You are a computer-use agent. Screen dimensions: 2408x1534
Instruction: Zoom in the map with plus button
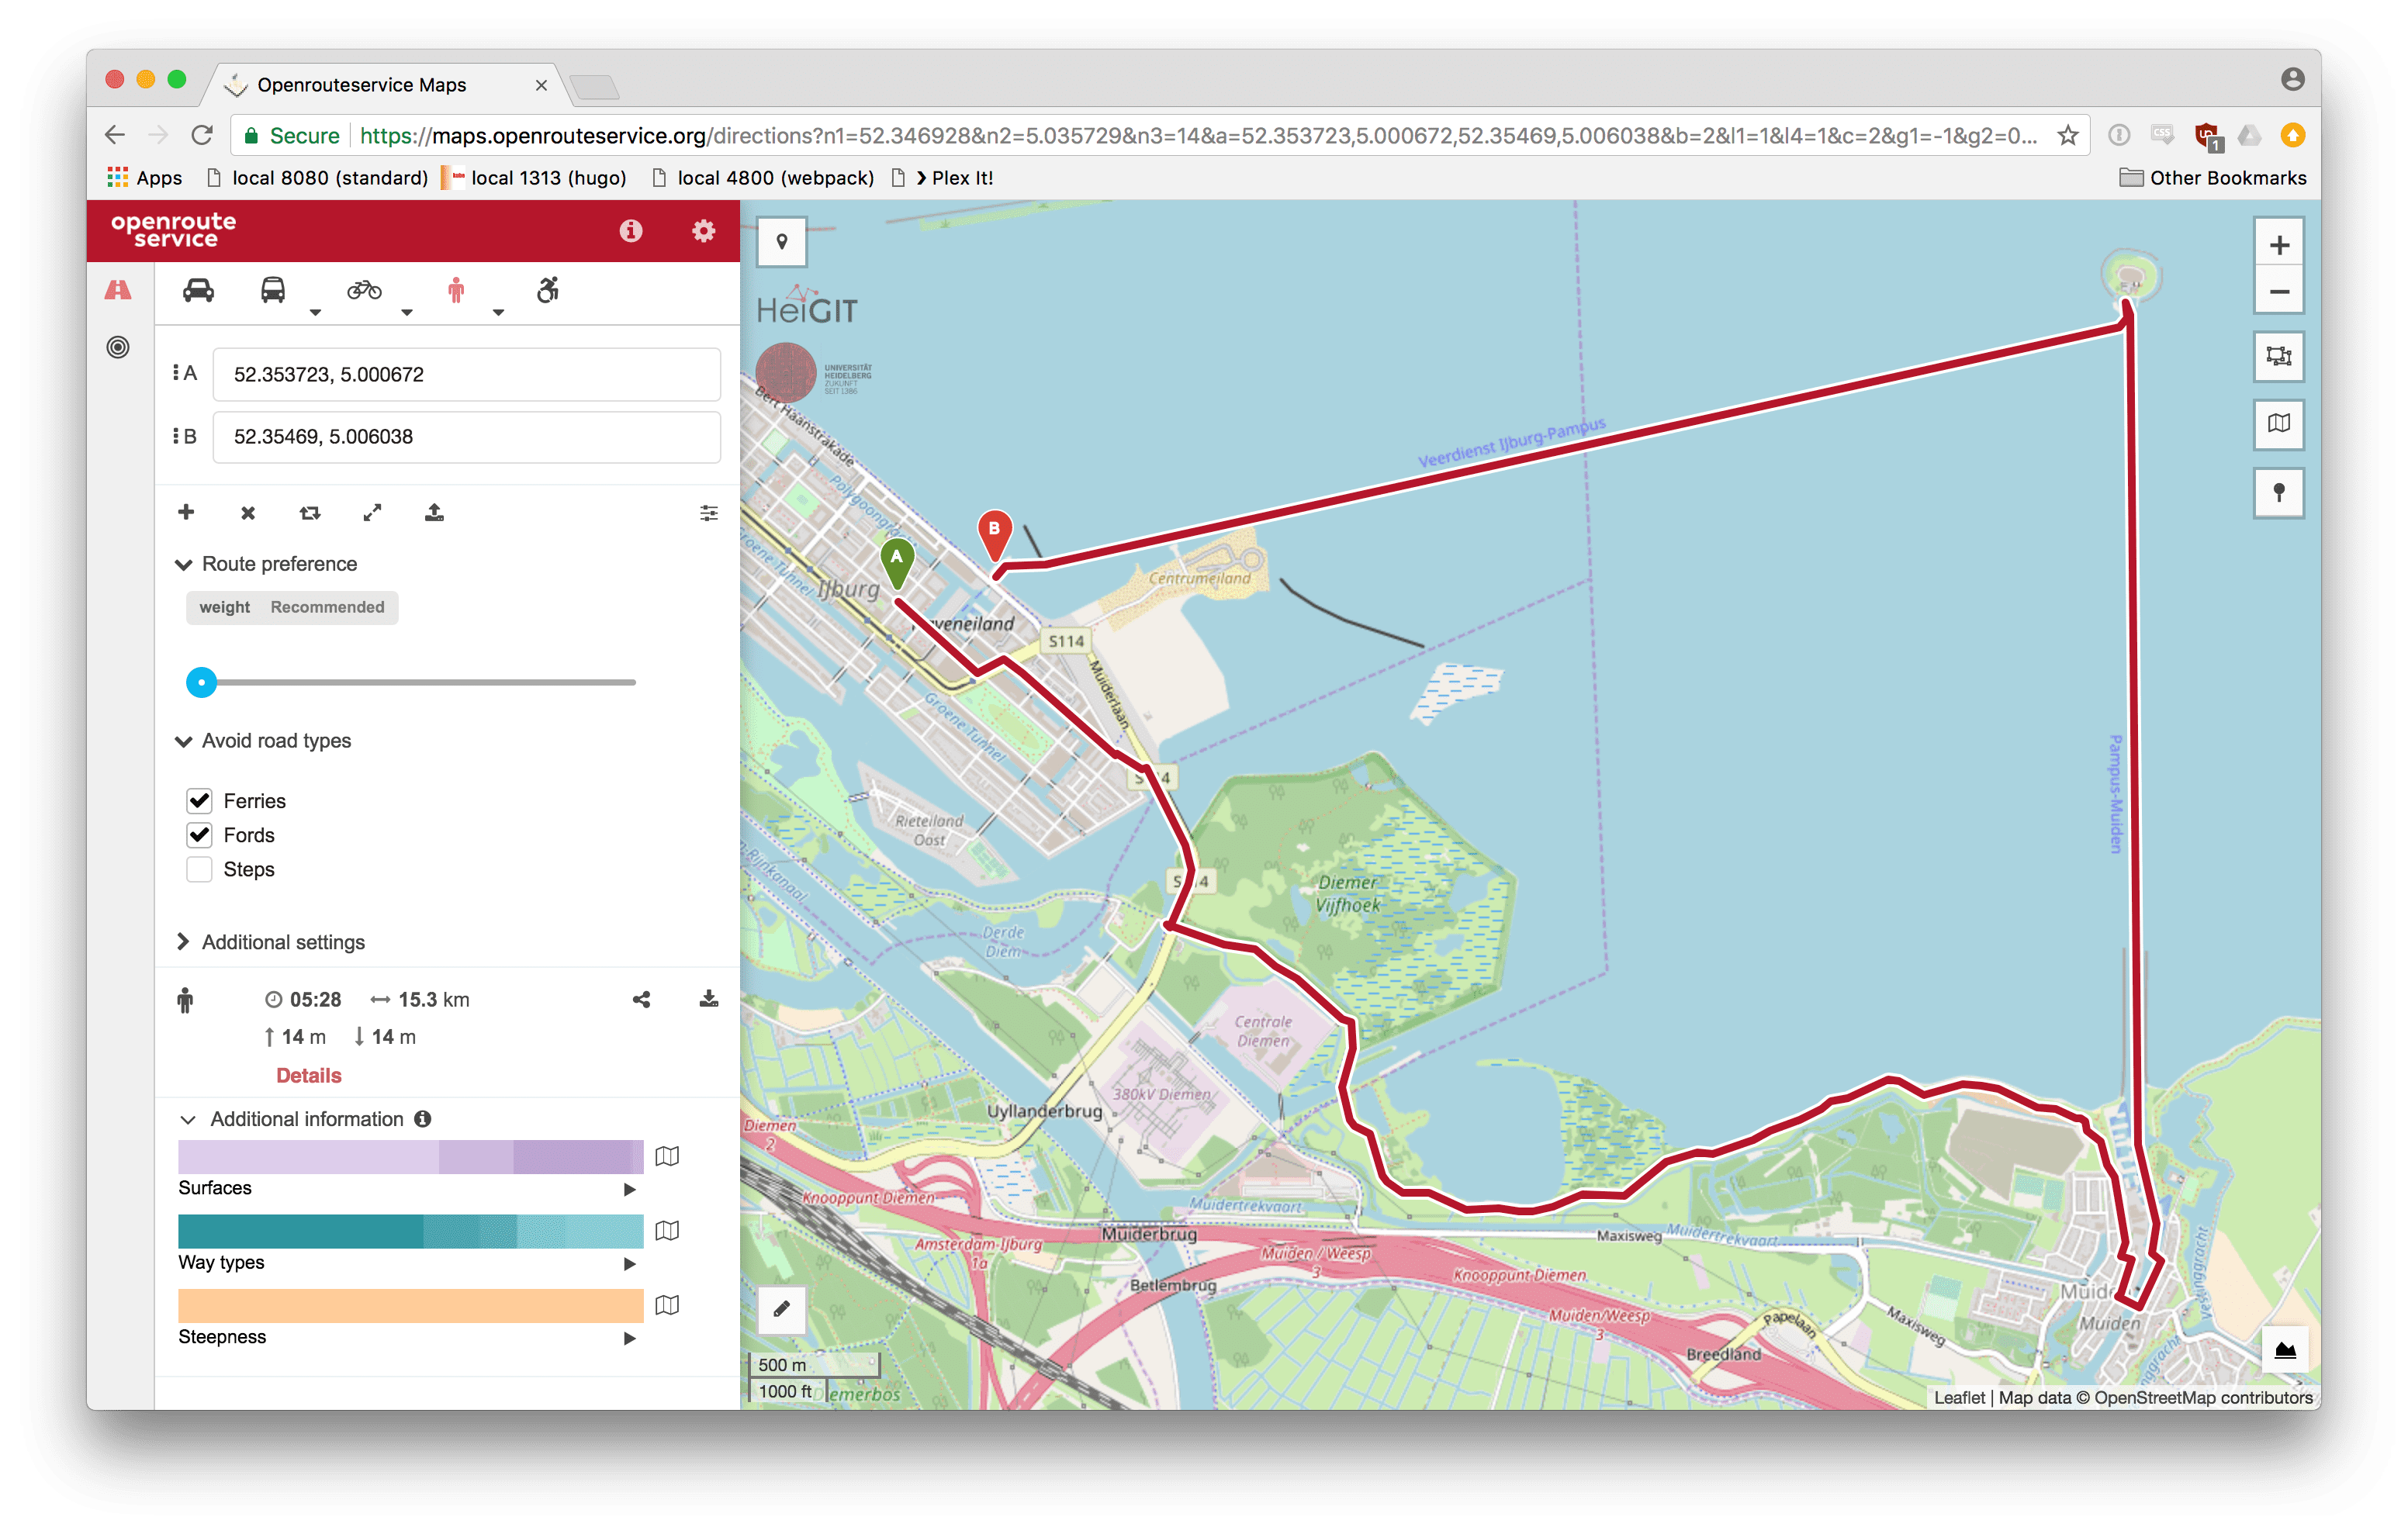[2279, 245]
